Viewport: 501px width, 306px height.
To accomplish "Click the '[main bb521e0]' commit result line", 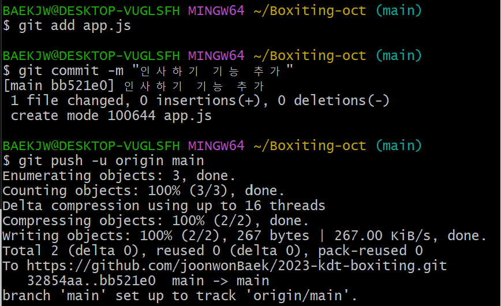I will click(x=133, y=85).
